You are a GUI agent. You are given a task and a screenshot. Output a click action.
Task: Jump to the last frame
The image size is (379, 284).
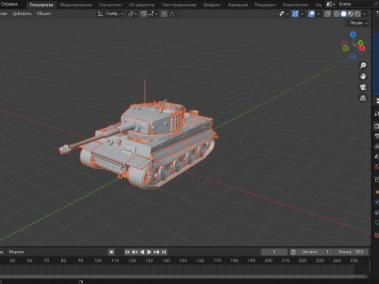(x=163, y=252)
